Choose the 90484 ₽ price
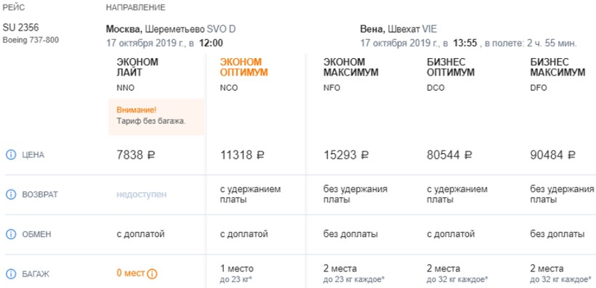Image resolution: width=596 pixels, height=288 pixels. (x=552, y=155)
